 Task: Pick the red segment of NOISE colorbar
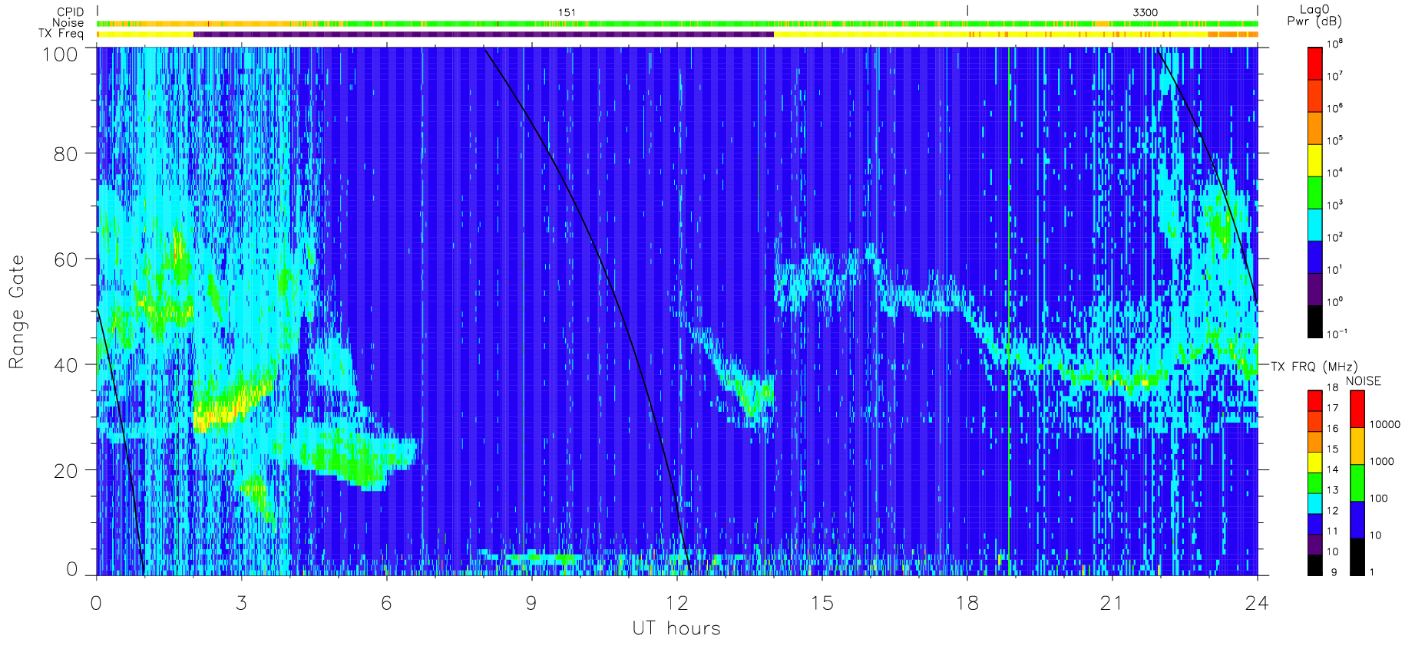[x=1357, y=409]
